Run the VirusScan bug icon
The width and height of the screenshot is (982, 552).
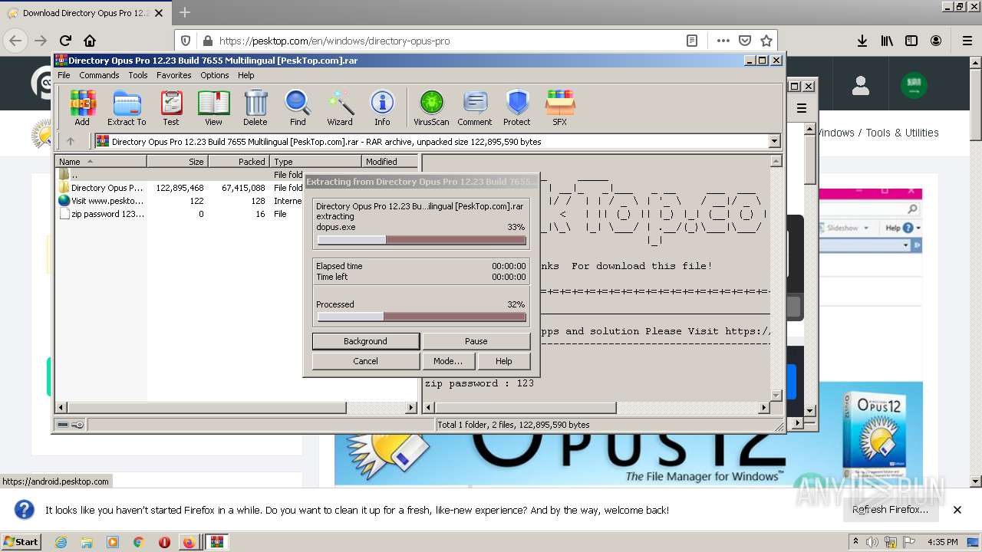[x=431, y=108]
